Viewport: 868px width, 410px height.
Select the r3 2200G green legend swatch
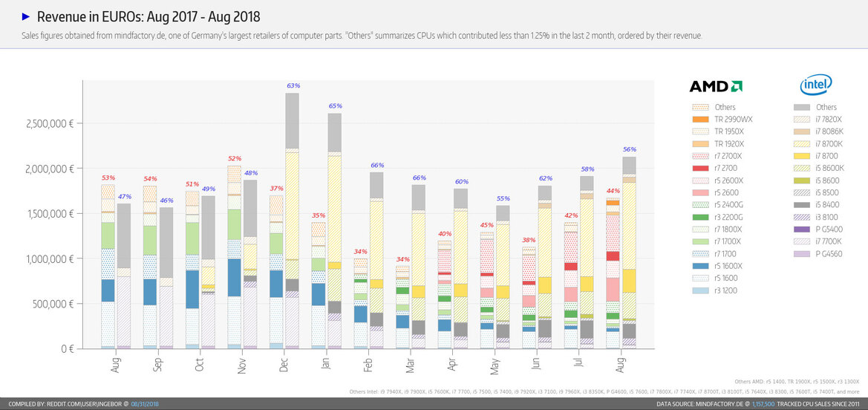coord(700,217)
